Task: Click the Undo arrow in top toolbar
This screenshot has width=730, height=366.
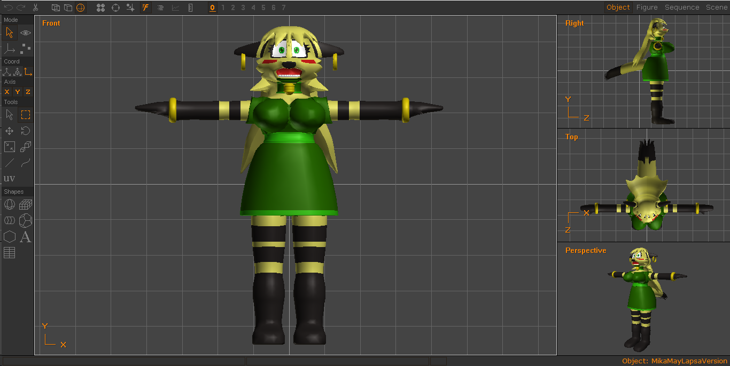Action: coord(9,7)
